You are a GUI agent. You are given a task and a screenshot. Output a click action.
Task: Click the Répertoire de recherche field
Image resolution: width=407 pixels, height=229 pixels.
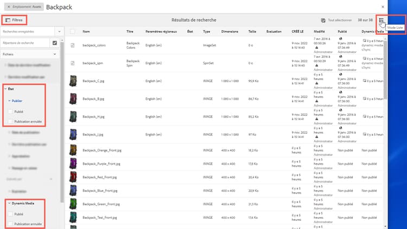[25, 43]
